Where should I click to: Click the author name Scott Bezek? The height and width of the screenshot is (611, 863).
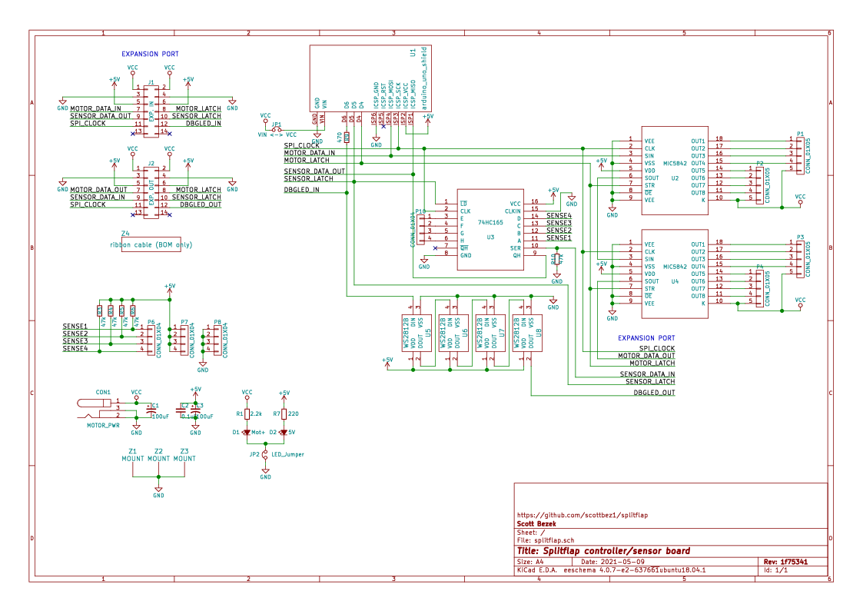536,524
